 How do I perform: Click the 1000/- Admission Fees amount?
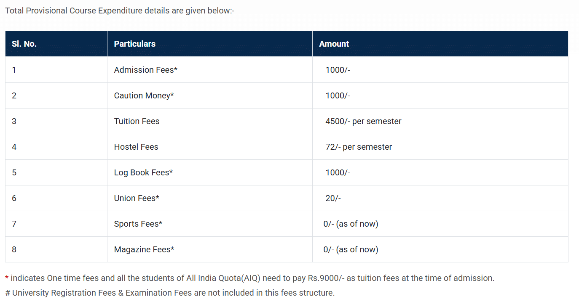tap(338, 70)
